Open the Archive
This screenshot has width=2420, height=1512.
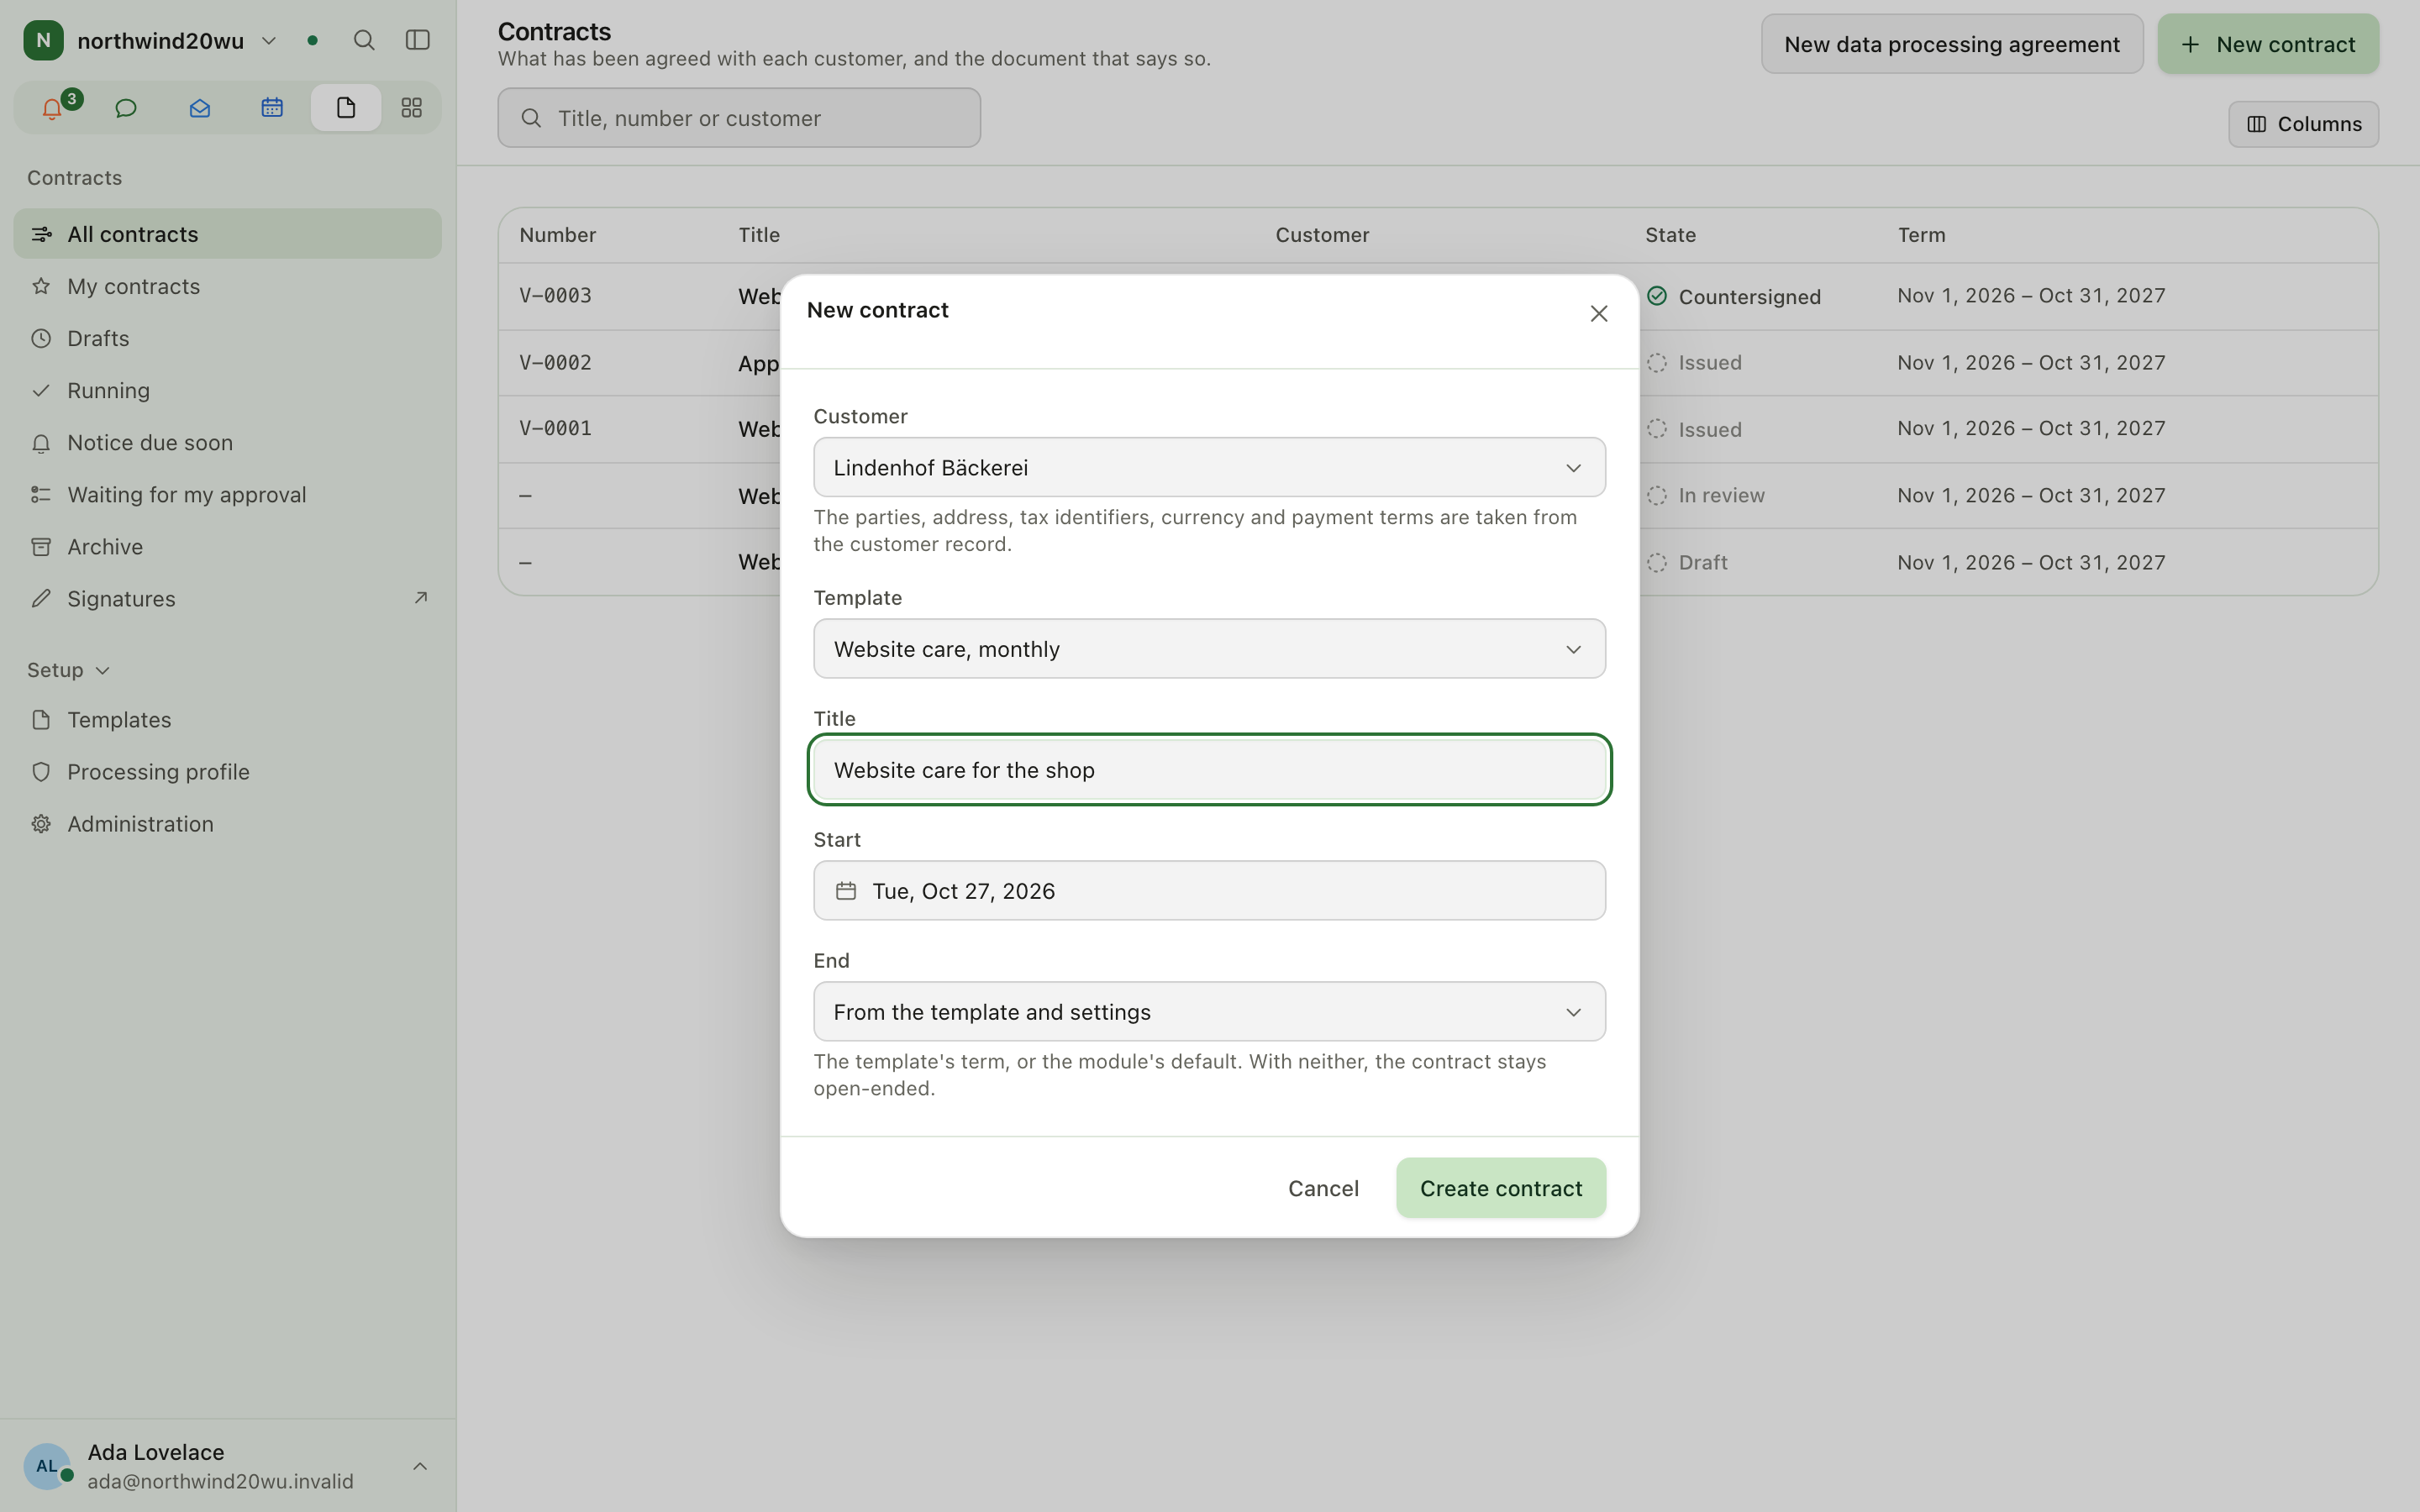tap(227, 546)
